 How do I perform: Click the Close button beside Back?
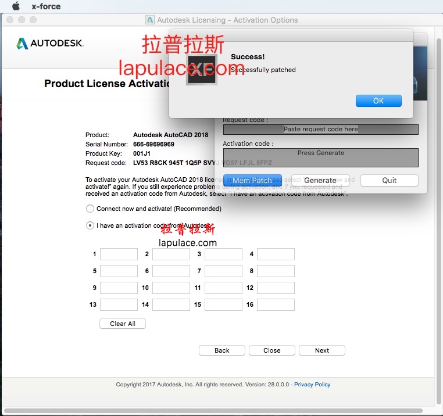(x=271, y=350)
